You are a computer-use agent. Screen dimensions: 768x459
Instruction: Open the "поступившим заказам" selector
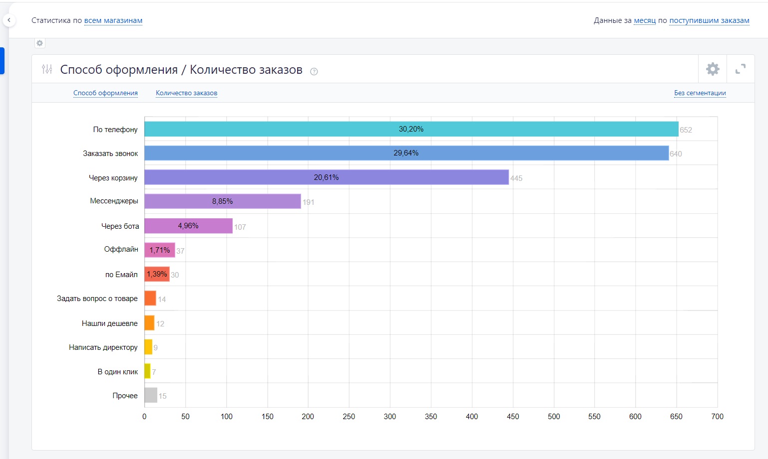709,20
